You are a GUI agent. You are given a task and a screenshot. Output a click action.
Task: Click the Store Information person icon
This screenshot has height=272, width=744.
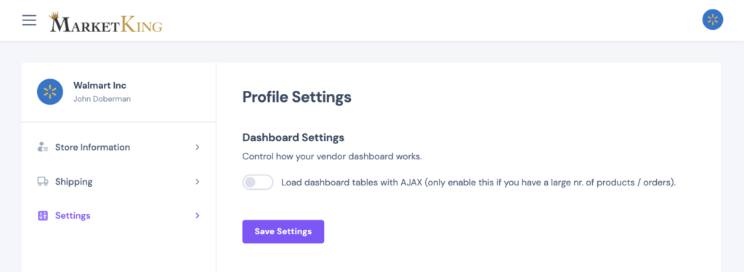point(43,147)
